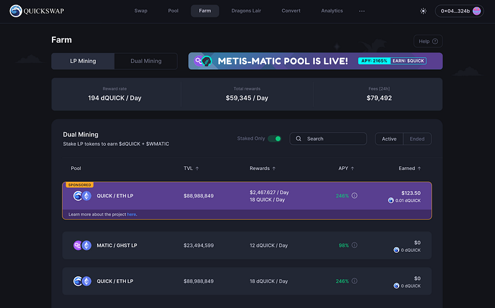Image resolution: width=495 pixels, height=308 pixels.
Task: Open sponsored QUICK / ETH LP pool name
Action: click(115, 196)
